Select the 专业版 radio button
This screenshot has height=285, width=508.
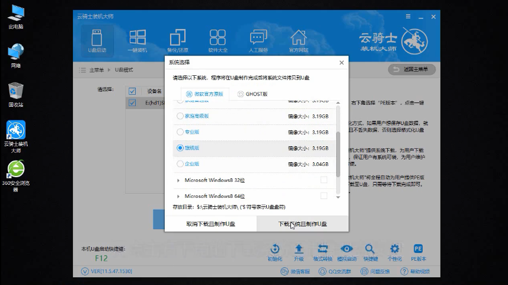[180, 132]
